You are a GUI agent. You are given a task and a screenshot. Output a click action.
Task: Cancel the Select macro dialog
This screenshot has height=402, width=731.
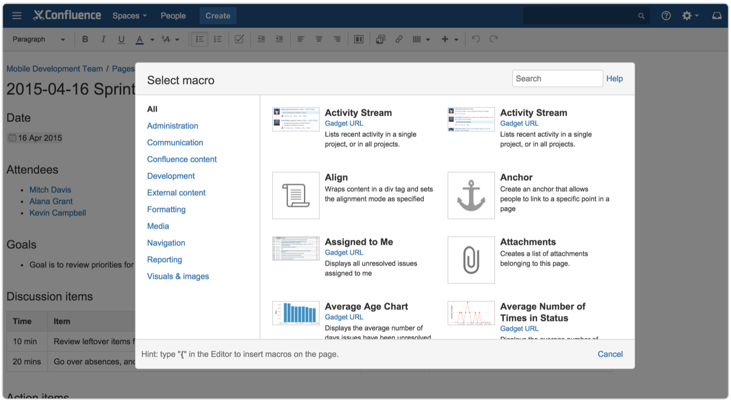point(610,354)
